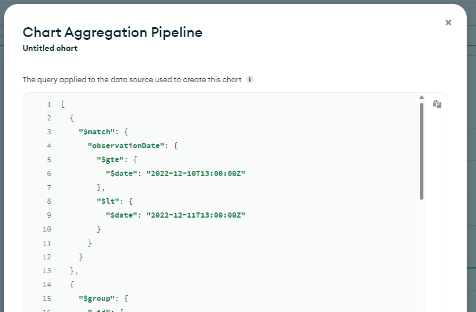The height and width of the screenshot is (312, 476).
Task: Select the 2022-12-10T13:00:00Z date value
Action: (x=196, y=174)
